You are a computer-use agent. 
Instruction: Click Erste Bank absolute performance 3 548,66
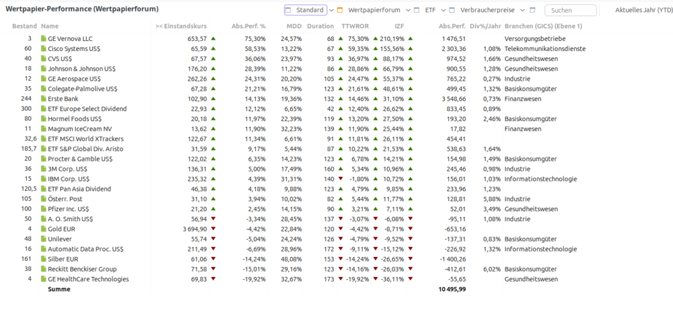[x=453, y=99]
